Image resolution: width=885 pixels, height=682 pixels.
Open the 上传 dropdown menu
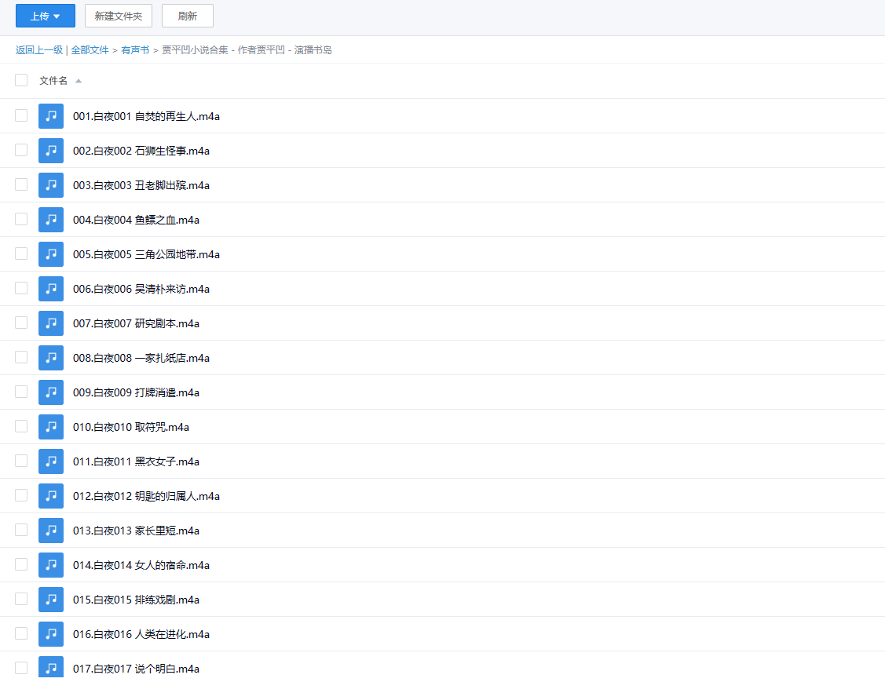(45, 15)
